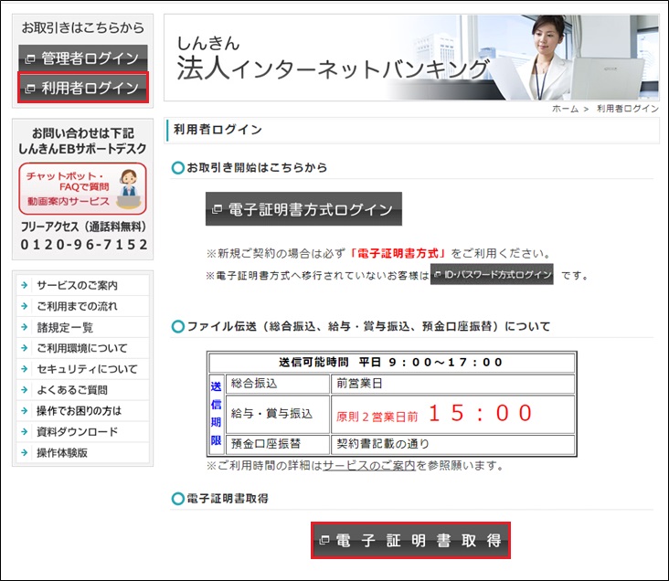The height and width of the screenshot is (581, 669).
Task: Click the ID・パスワード方式ログイン button
Action: pos(492,274)
